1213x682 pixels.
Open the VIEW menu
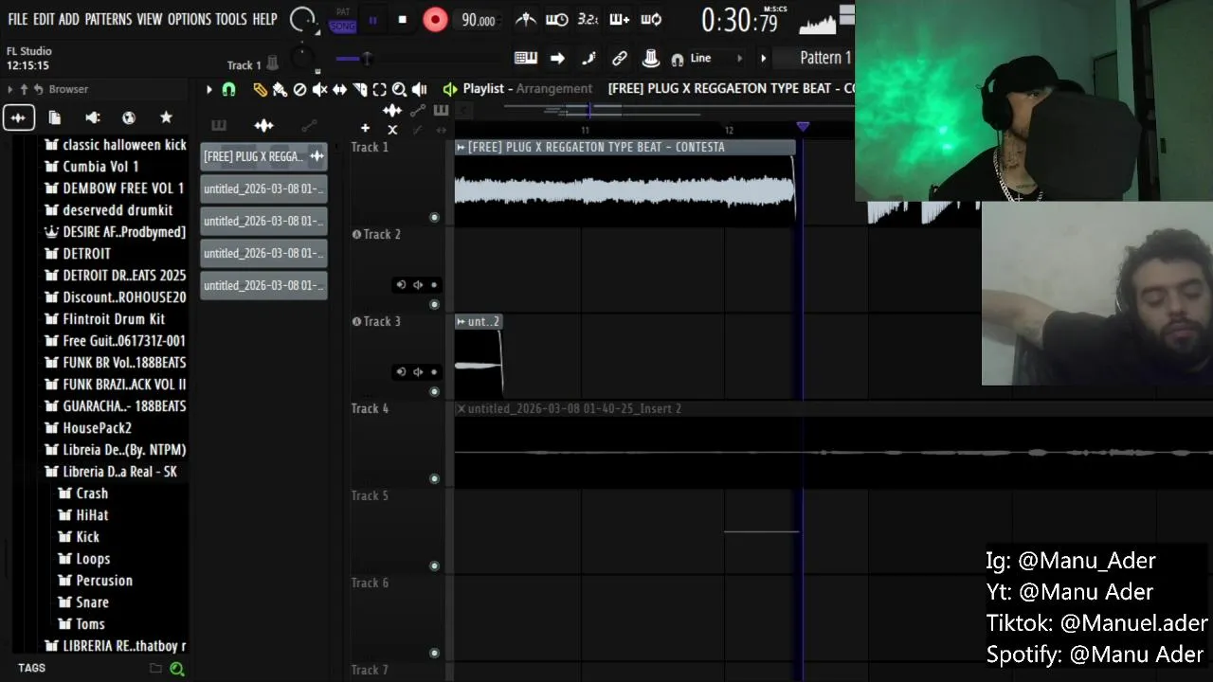coord(150,19)
